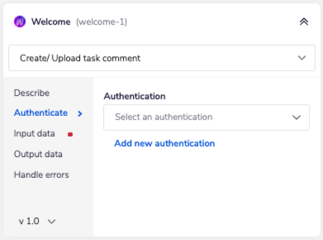Click the (welcome-1) identifier text
This screenshot has height=240, width=323.
point(101,22)
